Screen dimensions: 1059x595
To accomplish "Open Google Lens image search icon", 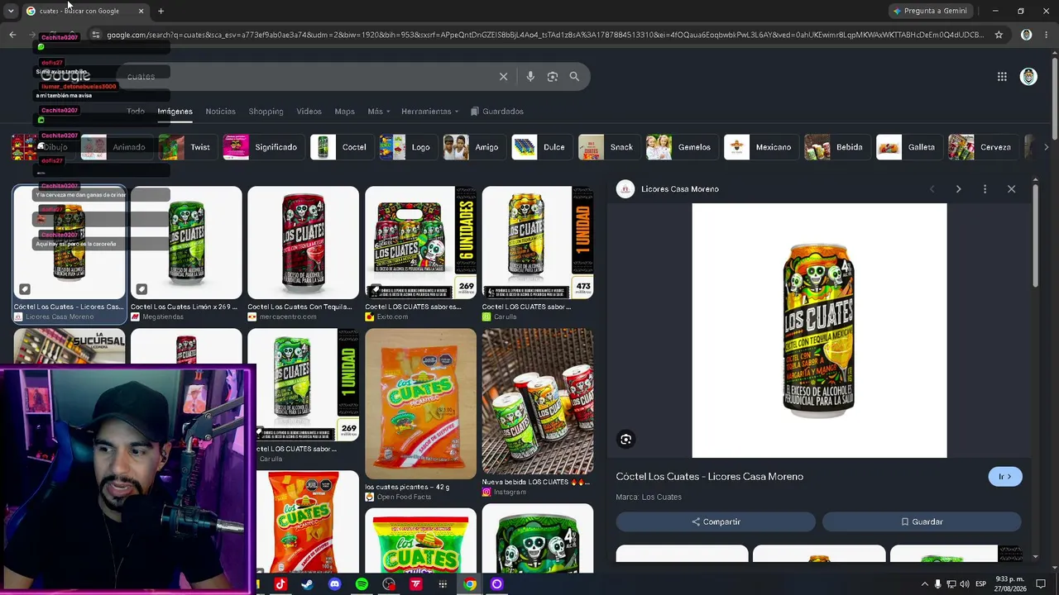I will (x=552, y=76).
